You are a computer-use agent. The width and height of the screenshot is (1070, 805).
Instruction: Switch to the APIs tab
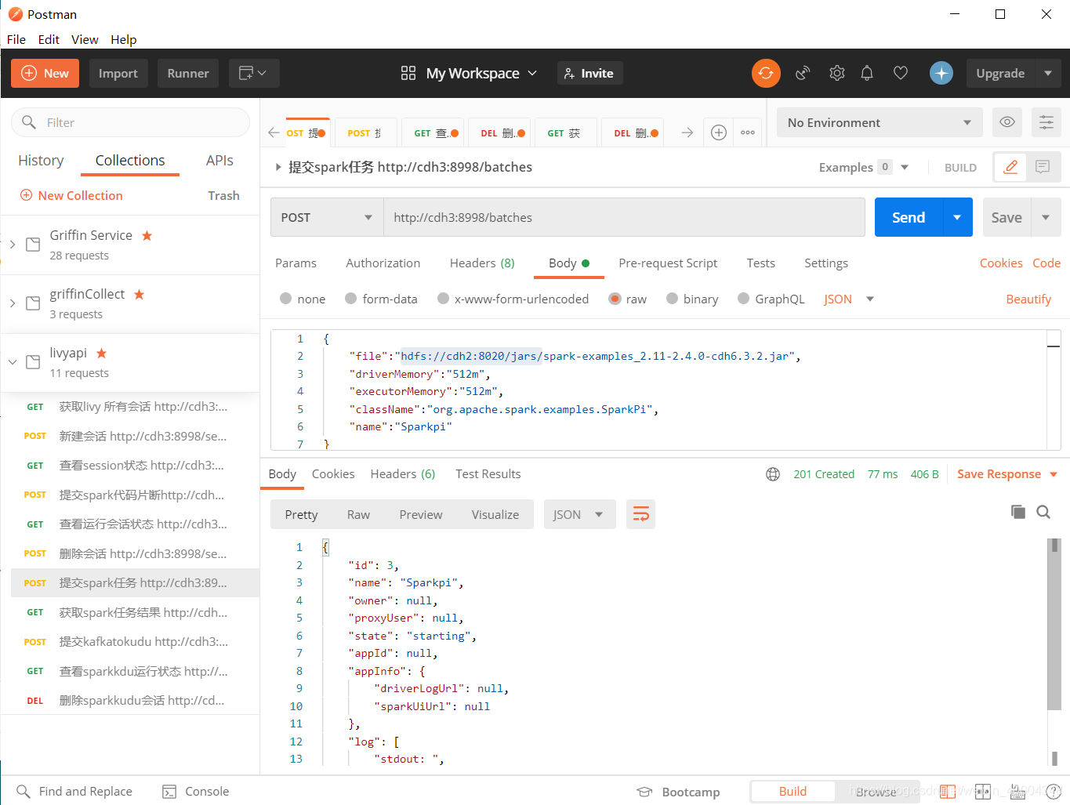[x=219, y=160]
